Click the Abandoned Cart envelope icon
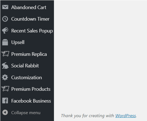147x121 pixels. [x=5, y=7]
